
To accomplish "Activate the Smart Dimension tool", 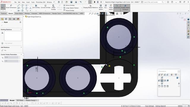I will (11, 7).
